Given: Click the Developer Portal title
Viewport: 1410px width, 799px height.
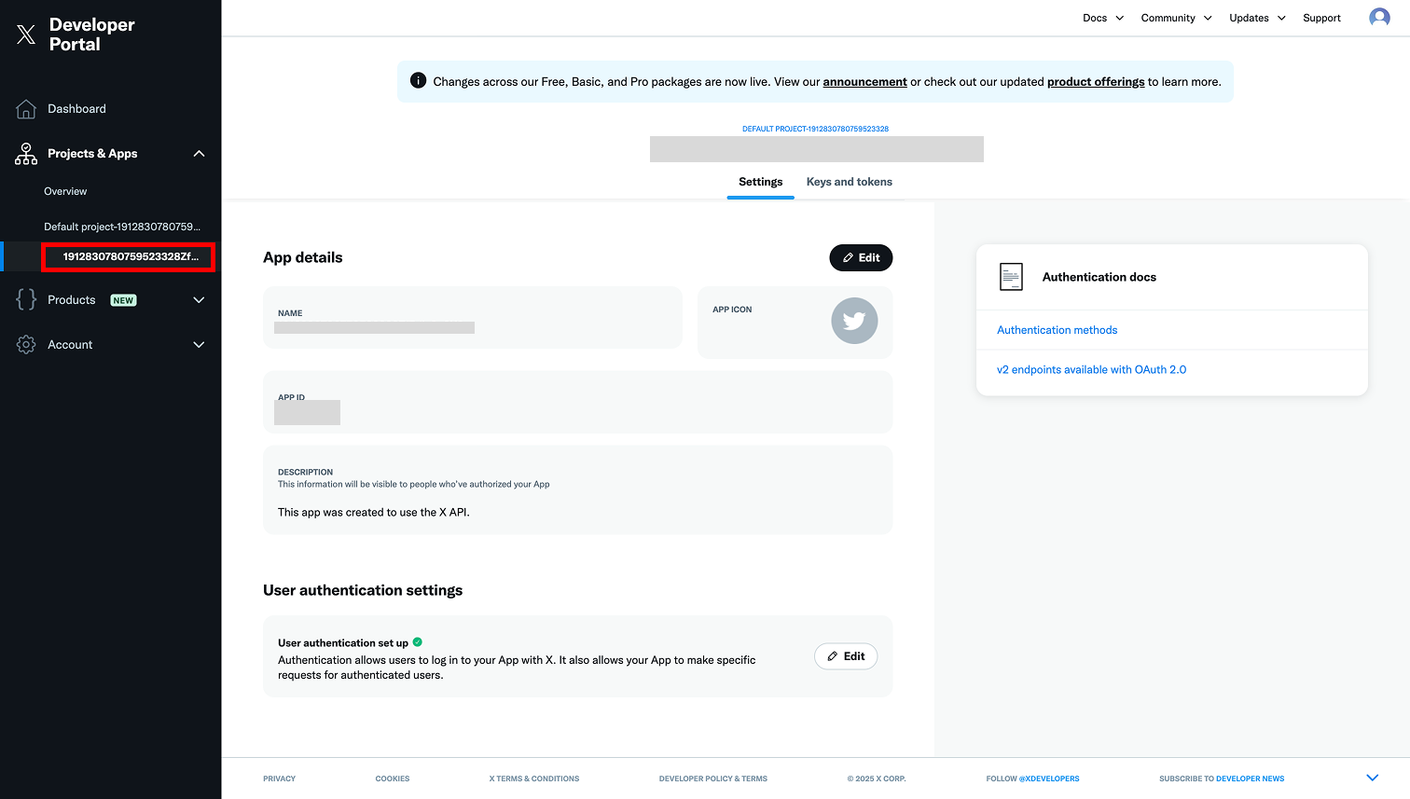Looking at the screenshot, I should tap(91, 34).
